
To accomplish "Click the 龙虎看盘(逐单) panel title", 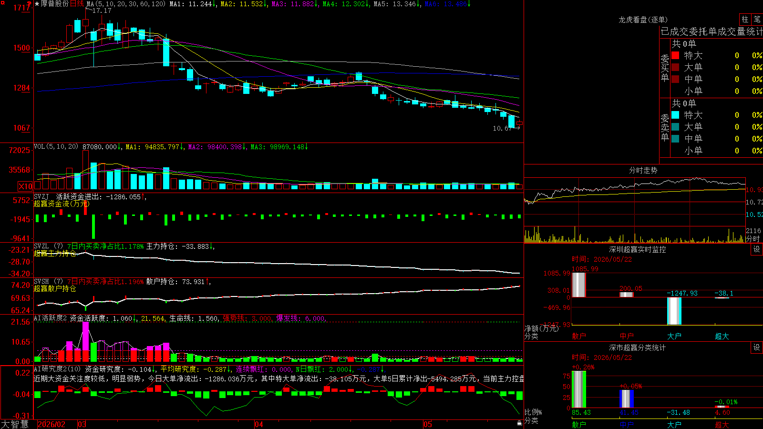I will [x=643, y=20].
